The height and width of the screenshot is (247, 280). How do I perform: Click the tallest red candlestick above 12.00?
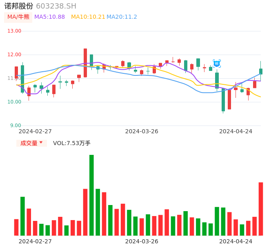pos(85,63)
